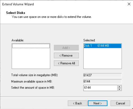This screenshot has width=133, height=109.
Task: Click the 'You can use space' description text
Action: pos(52,17)
